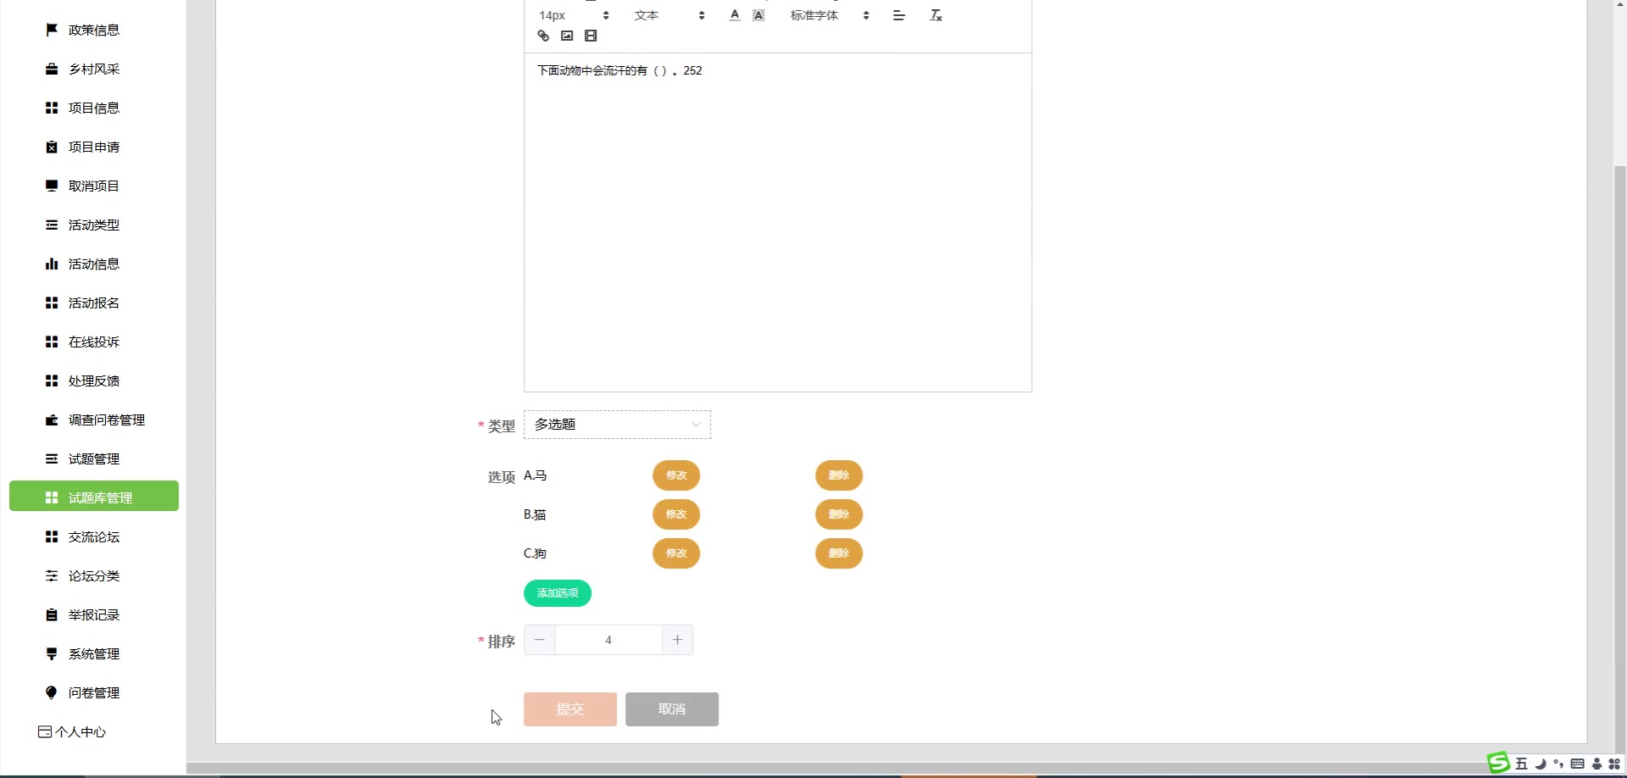Open 个人中心 in the sidebar

click(72, 731)
